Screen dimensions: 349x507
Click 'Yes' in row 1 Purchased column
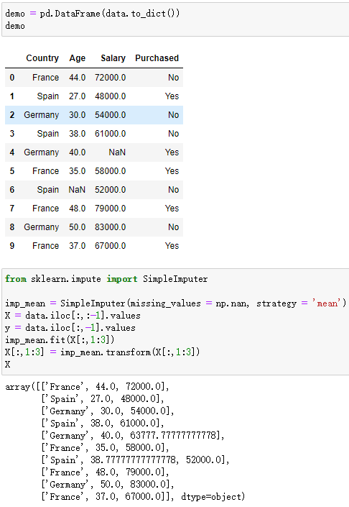tap(172, 96)
